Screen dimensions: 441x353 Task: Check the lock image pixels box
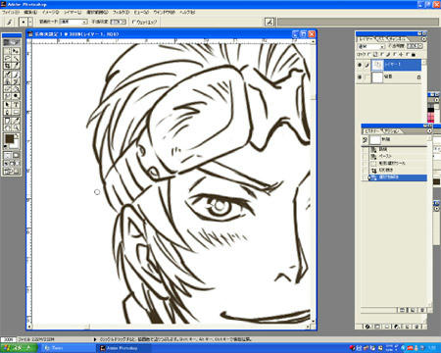381,55
